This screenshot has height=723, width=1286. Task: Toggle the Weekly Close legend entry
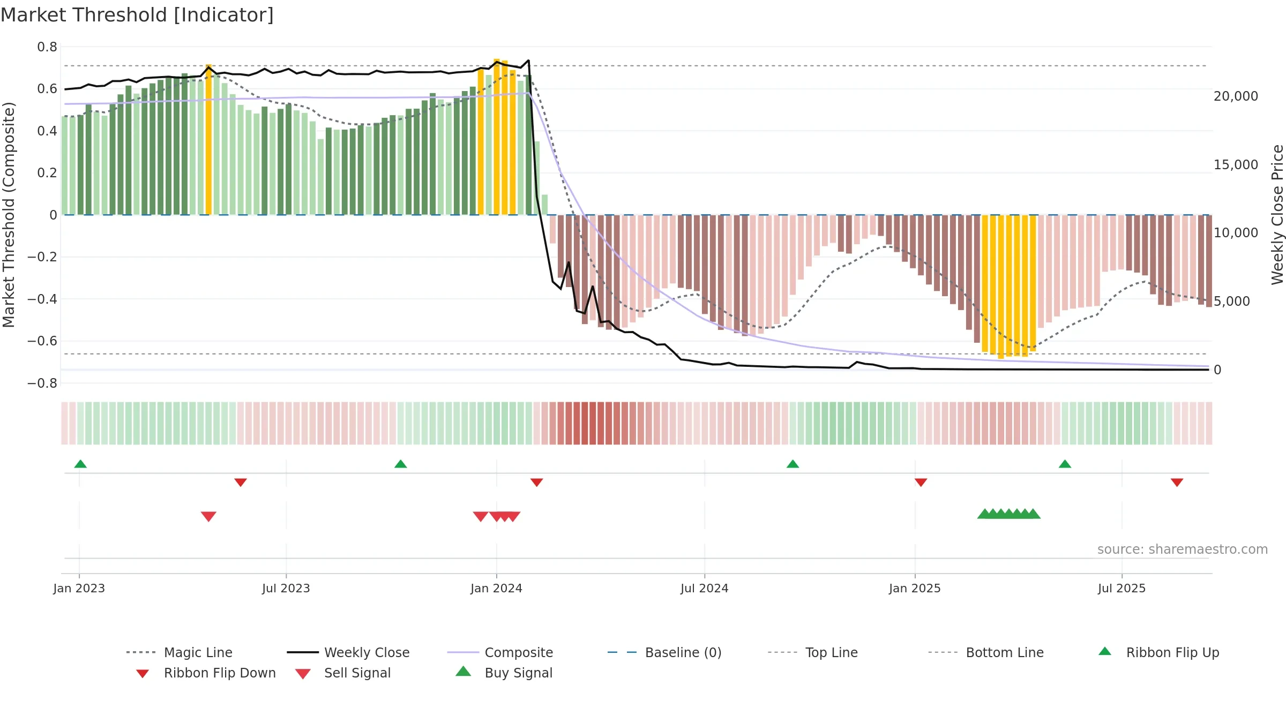click(348, 652)
